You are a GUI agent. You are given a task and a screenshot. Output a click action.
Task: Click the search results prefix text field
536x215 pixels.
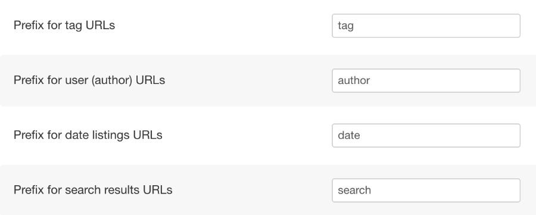coord(426,191)
